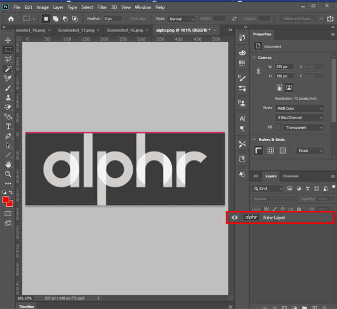Select the Pen tool
The width and height of the screenshot is (337, 309).
click(x=8, y=136)
